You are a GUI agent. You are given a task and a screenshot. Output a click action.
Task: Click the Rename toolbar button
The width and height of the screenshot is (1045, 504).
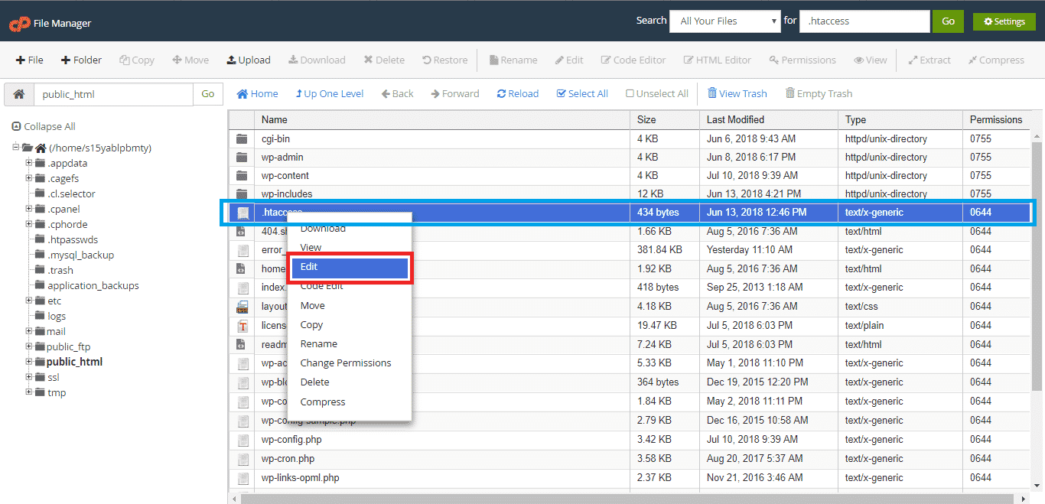(513, 60)
